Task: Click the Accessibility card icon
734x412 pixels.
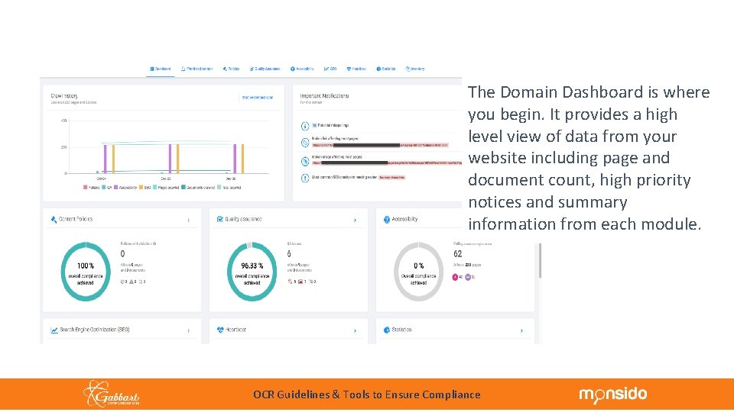Action: click(x=387, y=220)
